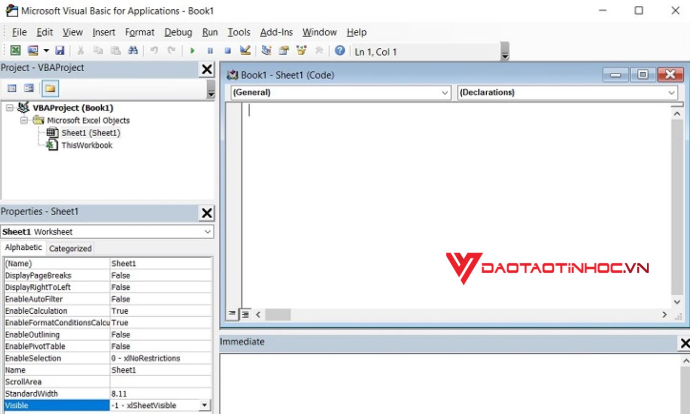
Task: Click inside the Sheet1 code editor area
Action: [455, 205]
